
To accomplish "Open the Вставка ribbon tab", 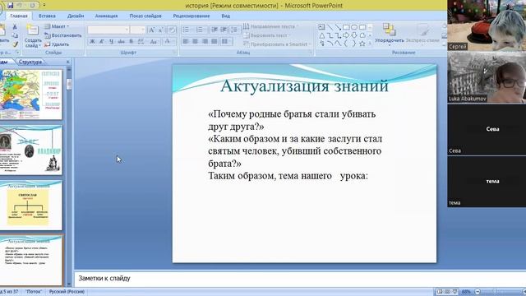I will pyautogui.click(x=47, y=16).
